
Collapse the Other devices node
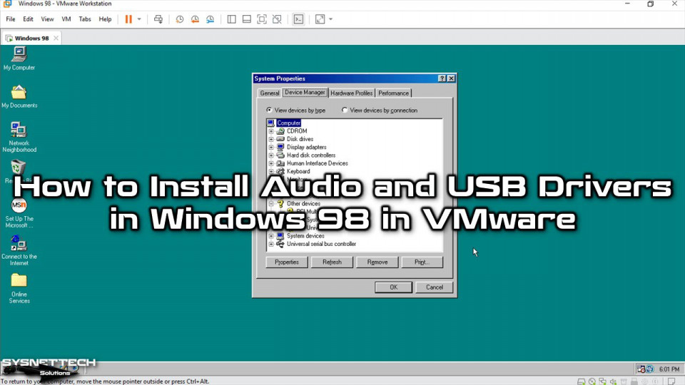pos(271,204)
